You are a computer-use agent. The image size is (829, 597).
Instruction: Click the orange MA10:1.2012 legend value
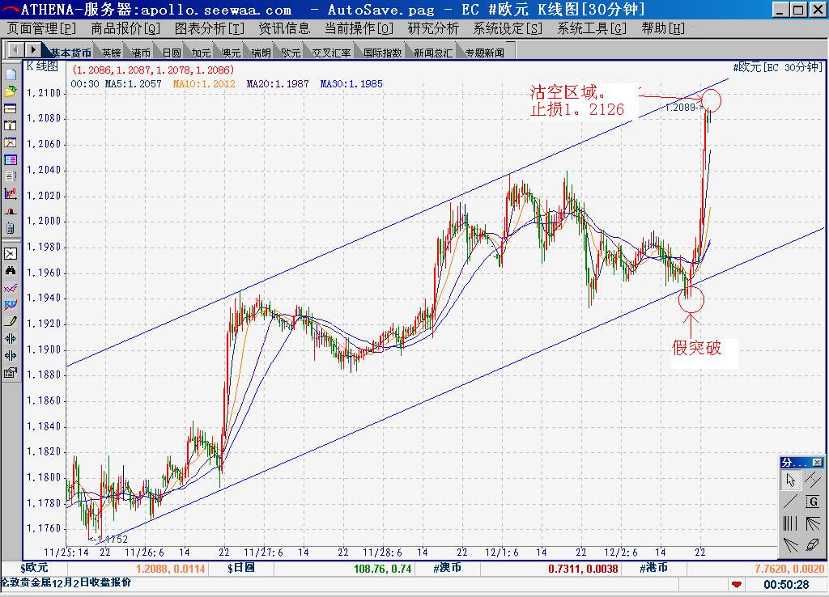coord(204,84)
